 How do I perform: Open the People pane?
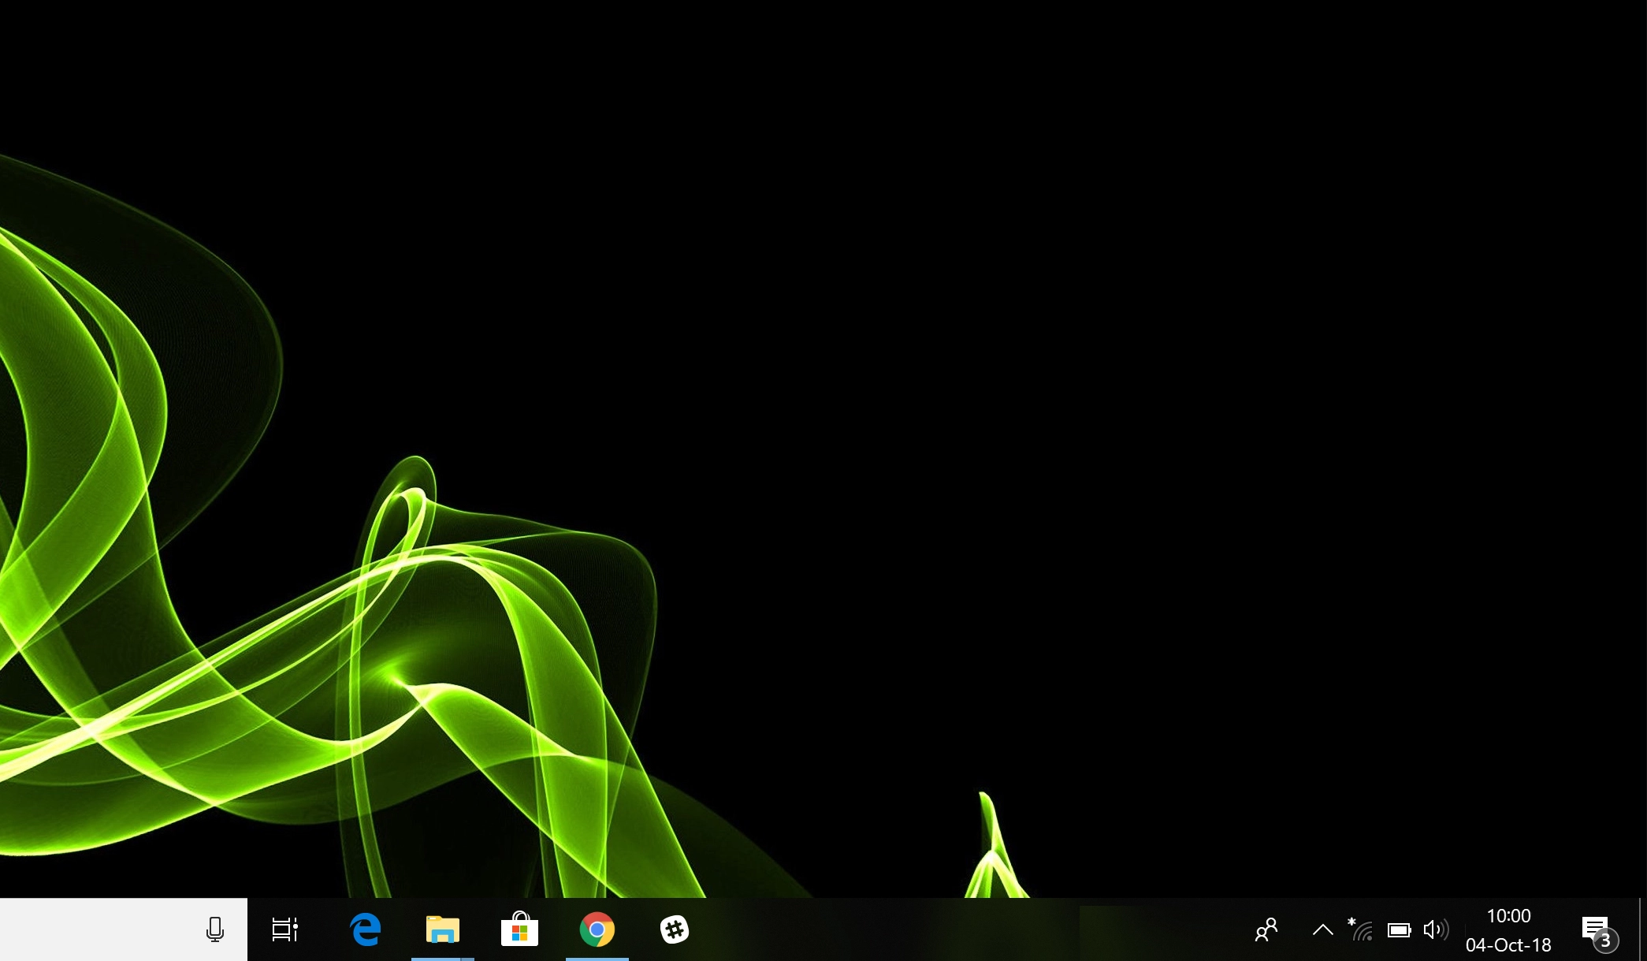(1266, 929)
